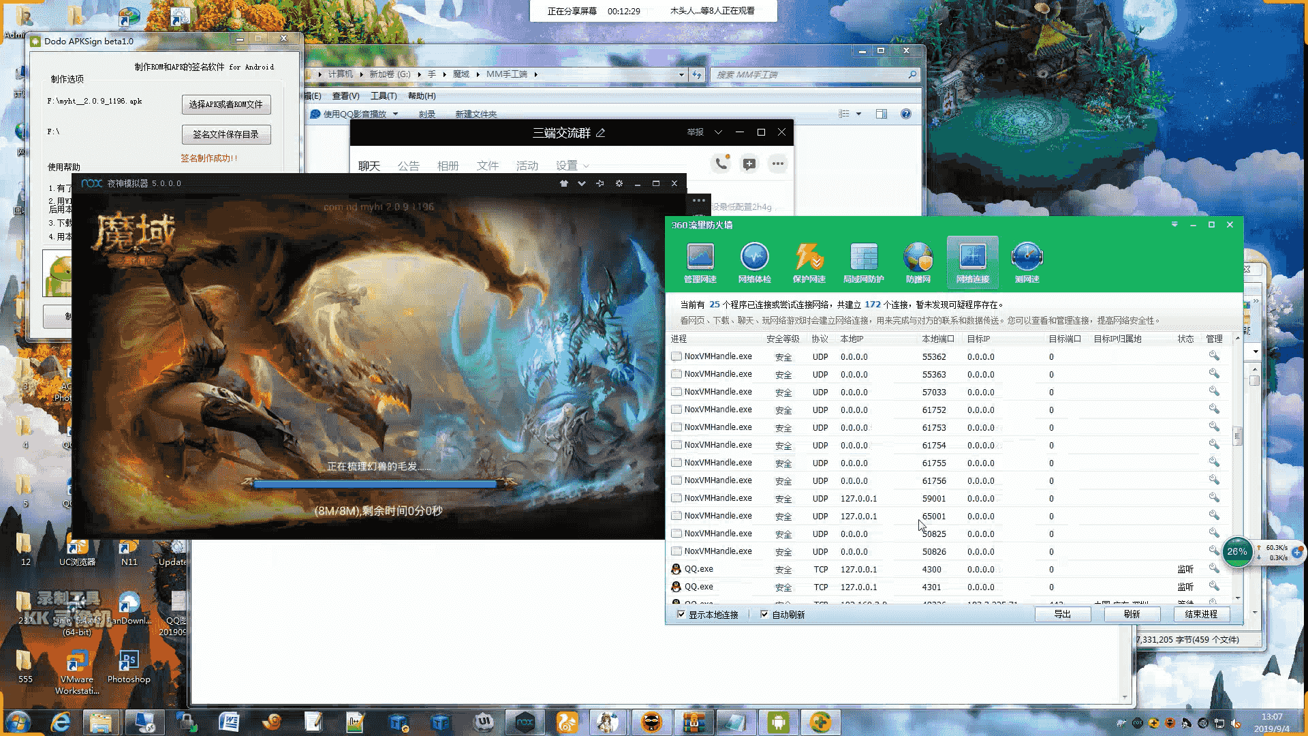This screenshot has height=736, width=1308.
Task: Select NoxVMHandle.exe row port 55362 checkbox
Action: point(676,356)
